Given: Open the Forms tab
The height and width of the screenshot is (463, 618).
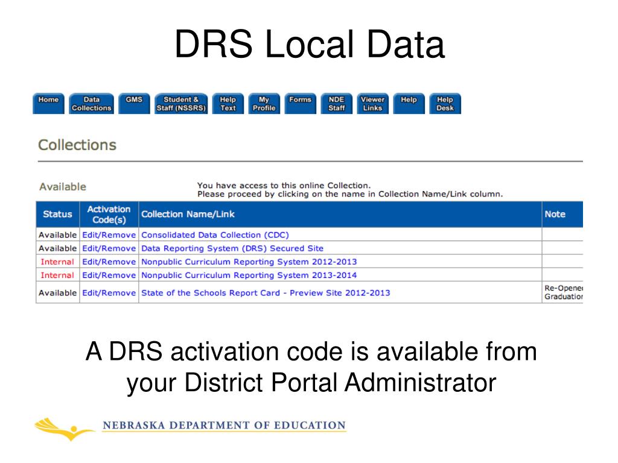Looking at the screenshot, I should pos(301,104).
